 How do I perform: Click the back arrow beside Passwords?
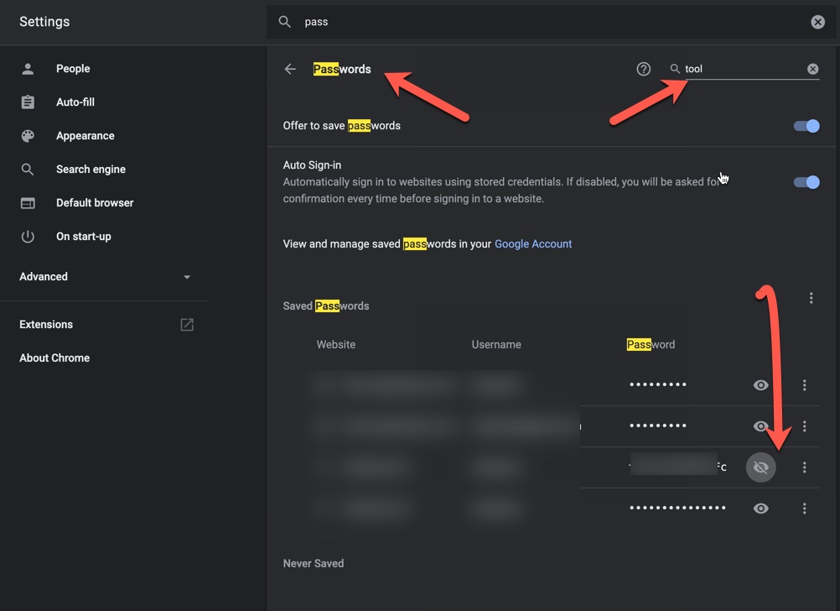[x=290, y=69]
